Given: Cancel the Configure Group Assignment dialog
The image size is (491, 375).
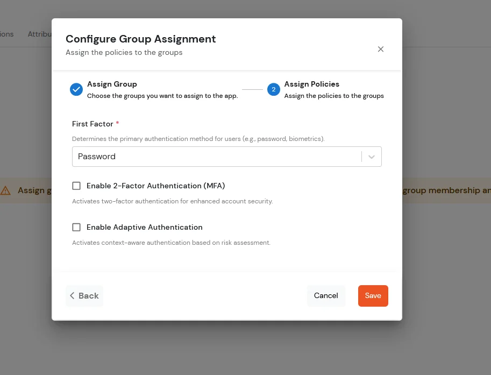Looking at the screenshot, I should click(326, 295).
